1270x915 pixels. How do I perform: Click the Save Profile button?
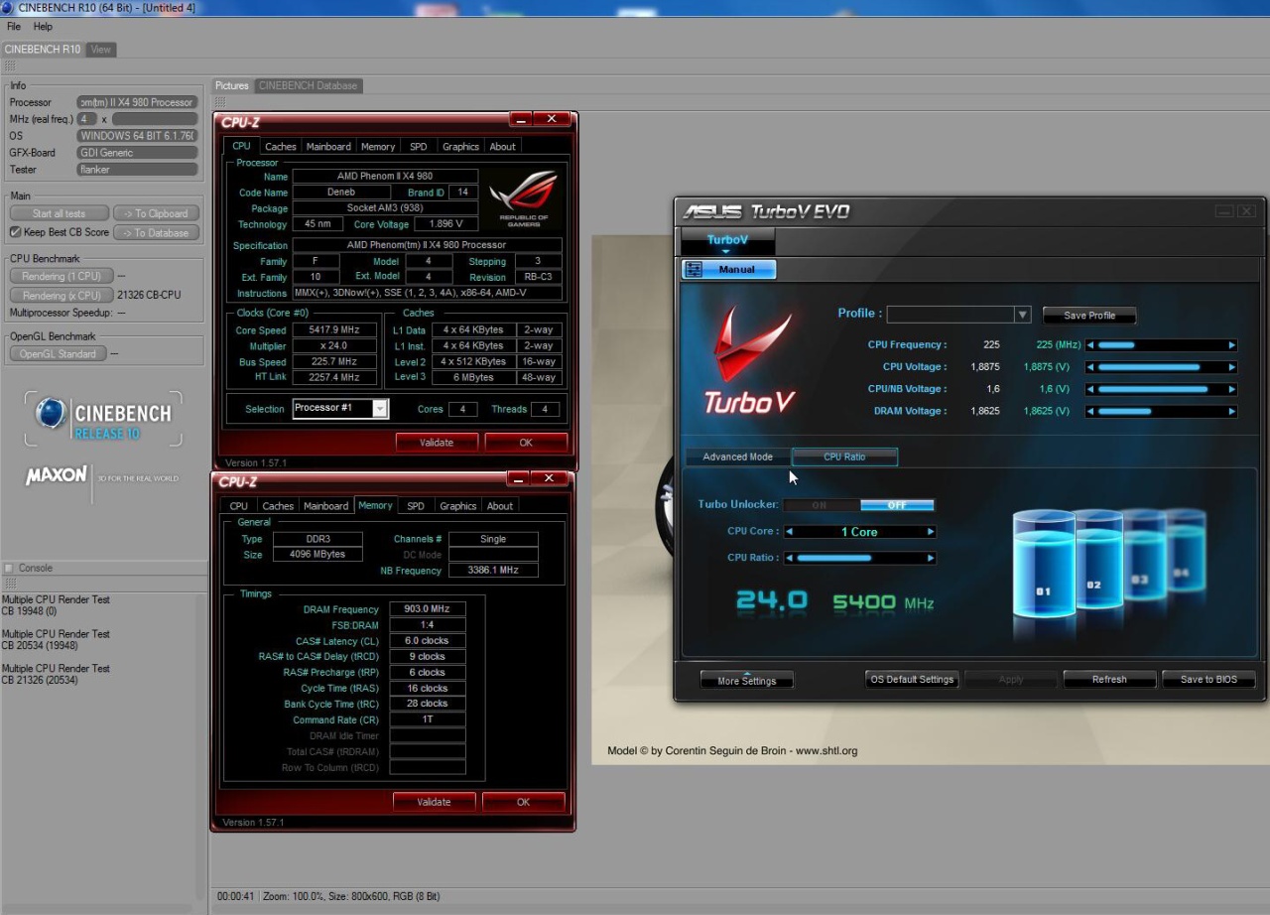coord(1089,316)
